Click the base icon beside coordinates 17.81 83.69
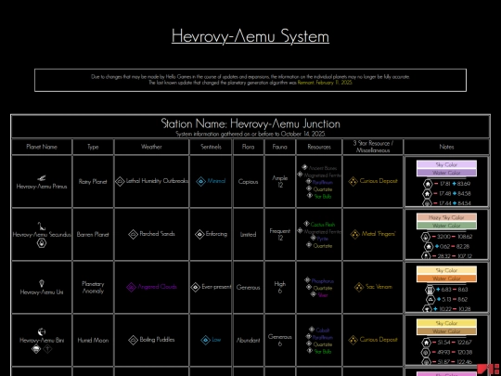501x376 pixels. click(x=428, y=184)
